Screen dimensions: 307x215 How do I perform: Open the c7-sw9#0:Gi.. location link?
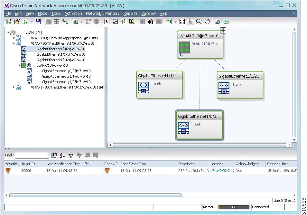(x=222, y=171)
